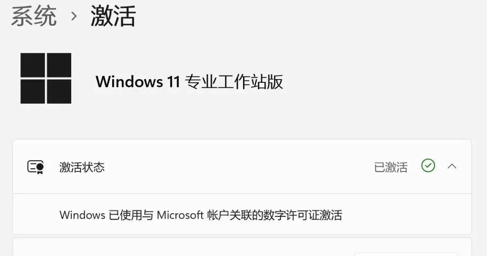Click the green activated checkmark icon
This screenshot has width=487, height=256.
(428, 166)
